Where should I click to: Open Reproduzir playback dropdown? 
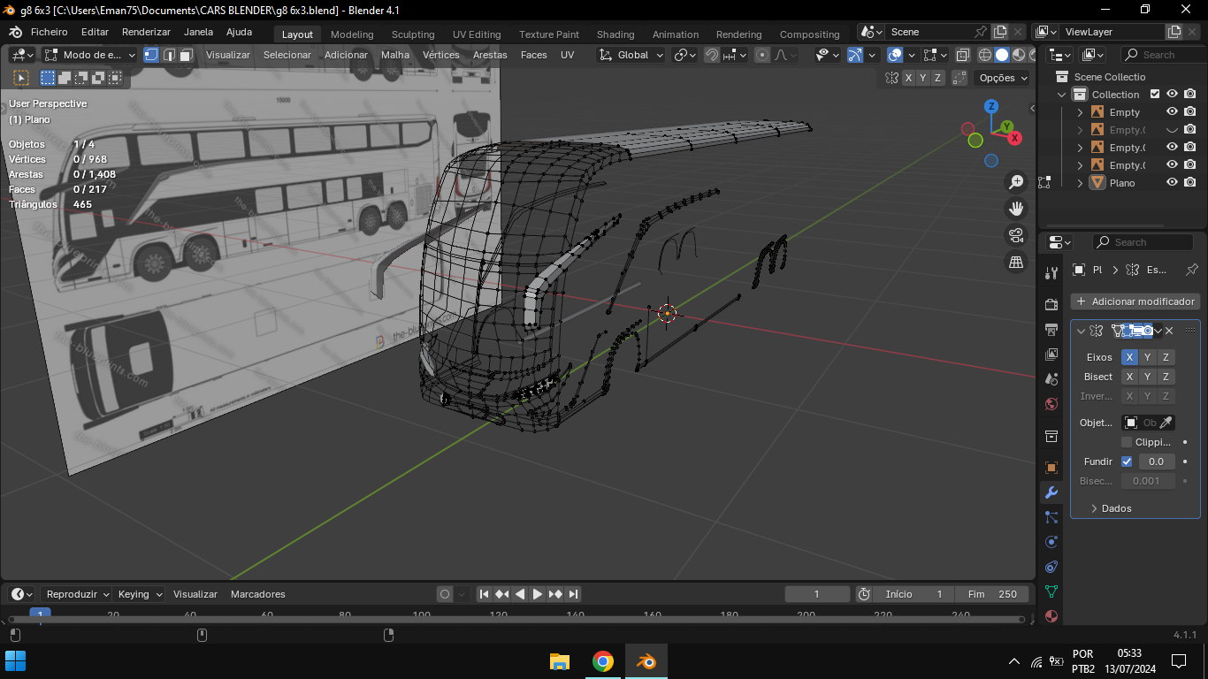pos(77,594)
